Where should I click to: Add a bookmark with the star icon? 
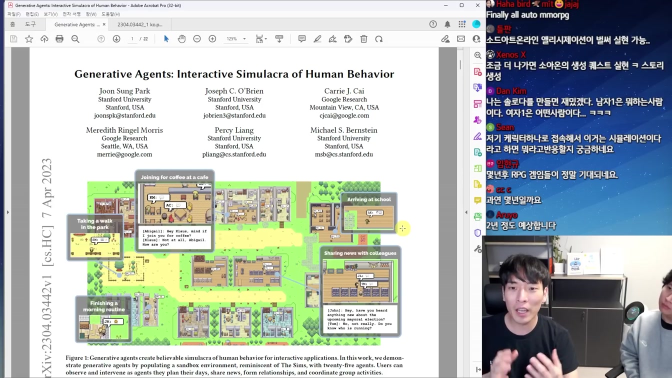coord(29,39)
